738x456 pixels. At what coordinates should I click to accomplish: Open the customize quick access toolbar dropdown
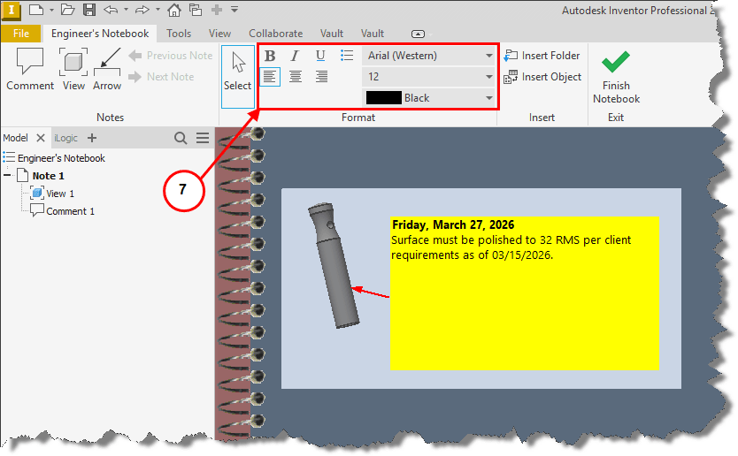pyautogui.click(x=234, y=10)
